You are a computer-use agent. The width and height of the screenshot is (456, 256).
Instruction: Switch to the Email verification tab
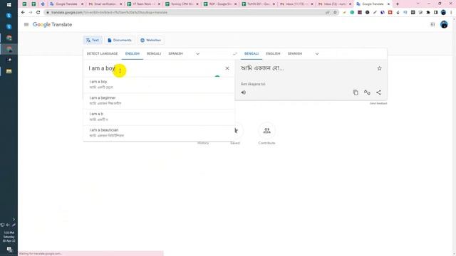[105, 4]
